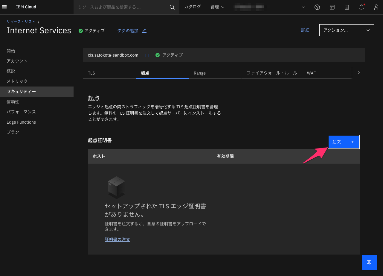Open the アクション... dropdown
The image size is (383, 276).
[347, 30]
